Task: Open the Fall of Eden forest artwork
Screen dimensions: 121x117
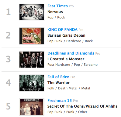Action: [x=32, y=83]
